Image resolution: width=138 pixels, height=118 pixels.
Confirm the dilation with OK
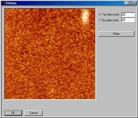[13, 113]
